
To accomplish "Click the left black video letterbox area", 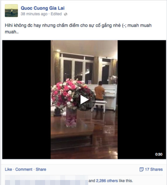I will (x=26, y=100).
